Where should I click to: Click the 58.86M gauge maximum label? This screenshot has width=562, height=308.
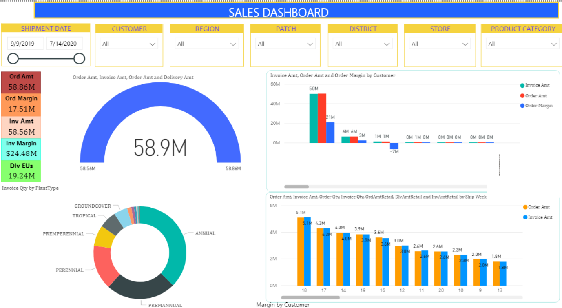coord(233,168)
